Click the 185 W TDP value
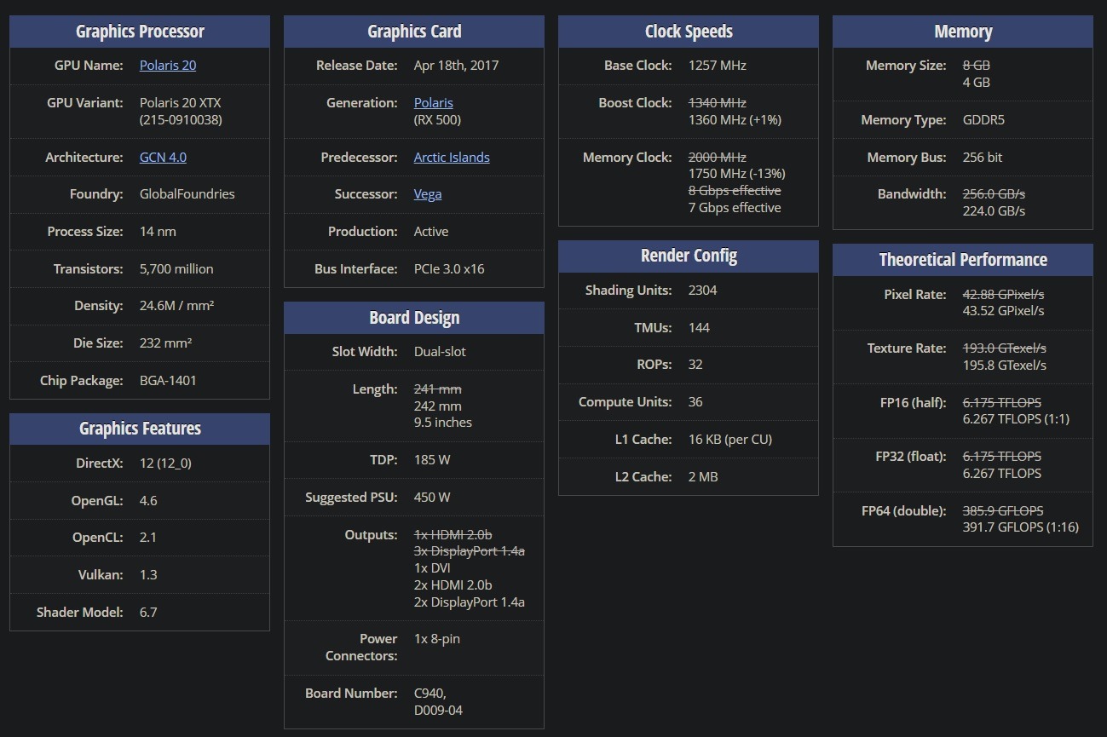 point(432,460)
